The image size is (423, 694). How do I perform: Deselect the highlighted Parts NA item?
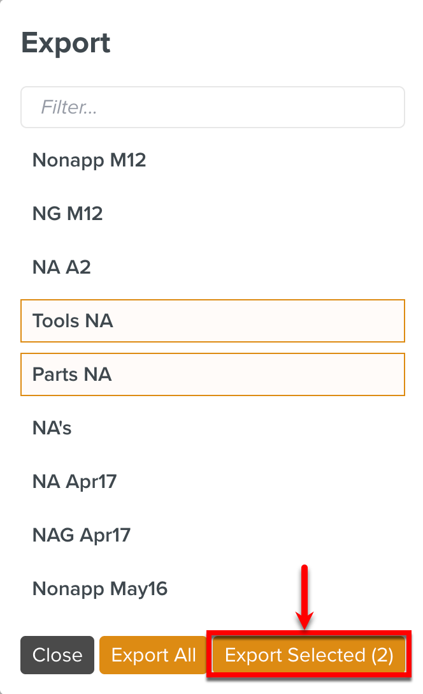point(212,374)
